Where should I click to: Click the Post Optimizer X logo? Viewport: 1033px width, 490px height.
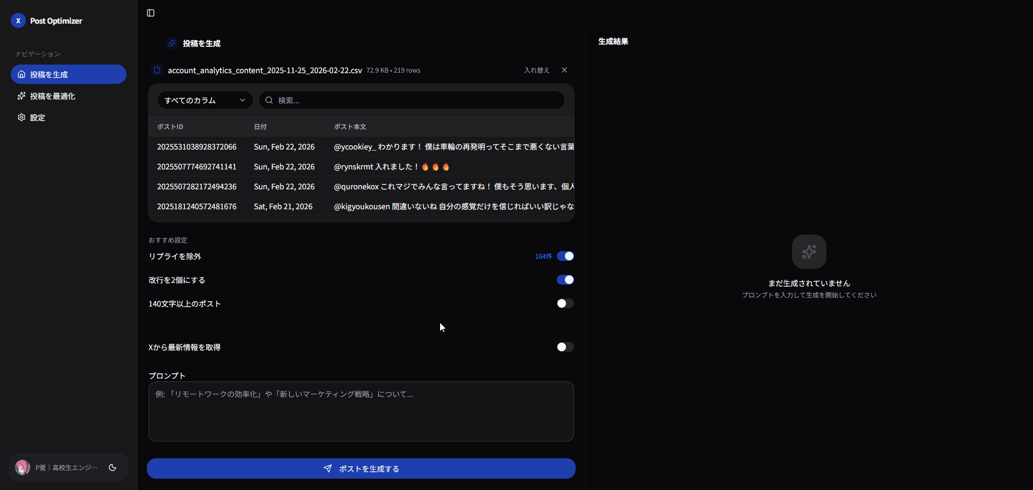[x=18, y=20]
